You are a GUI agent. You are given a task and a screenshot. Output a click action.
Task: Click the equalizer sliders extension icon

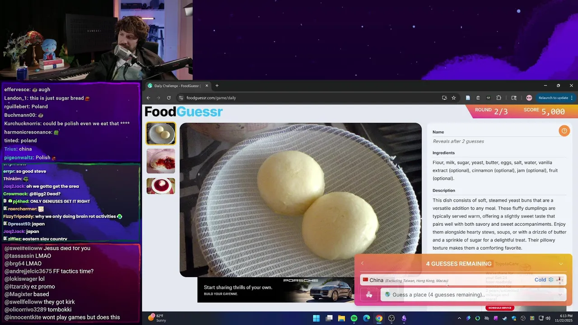[x=488, y=97]
